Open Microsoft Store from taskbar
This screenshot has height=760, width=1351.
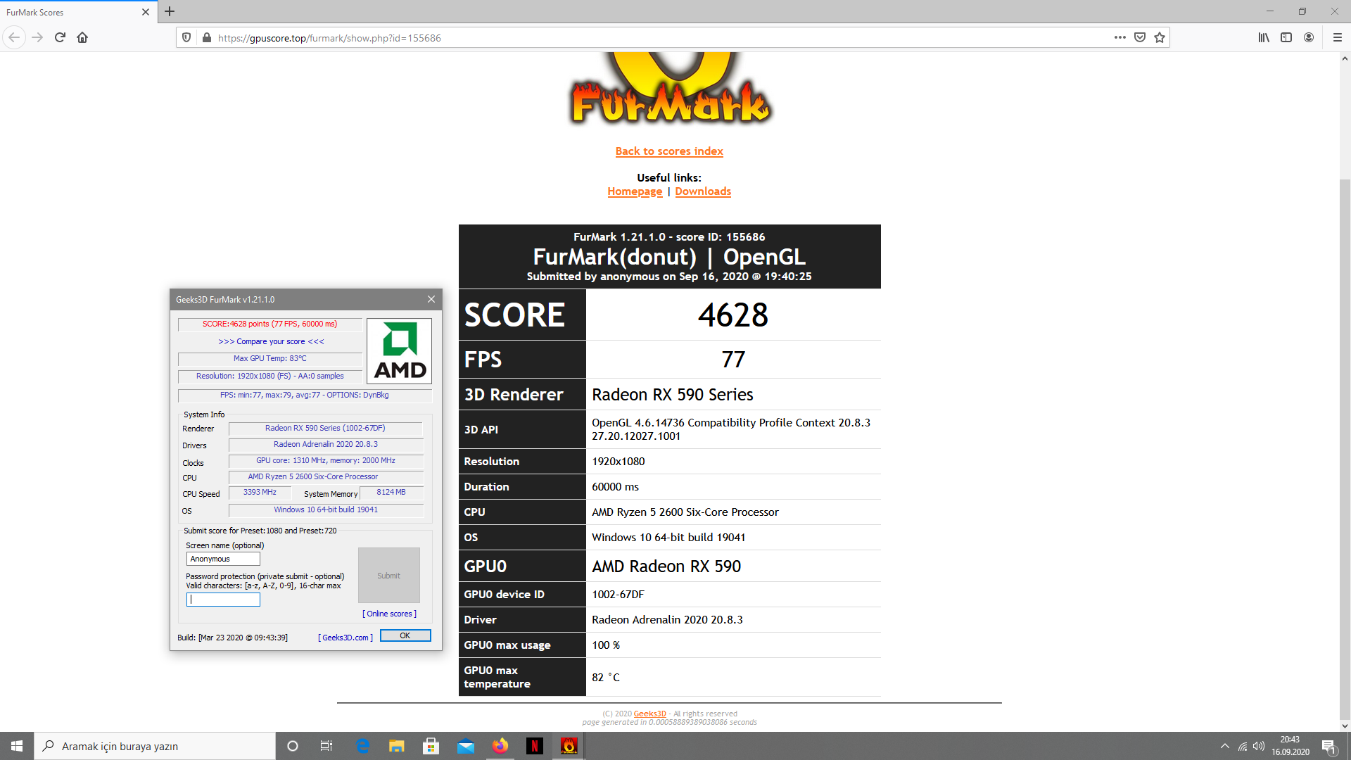[x=431, y=746]
